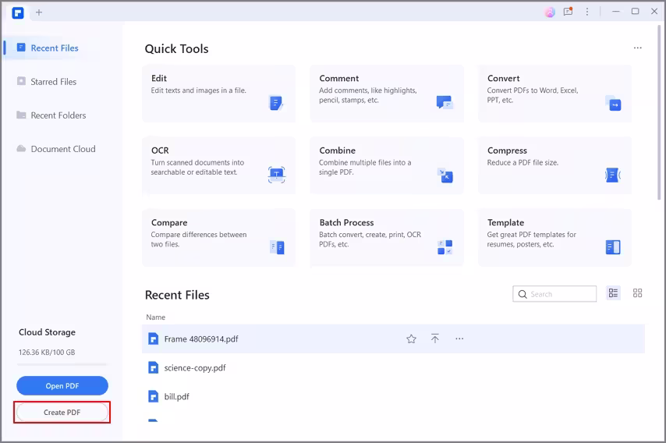Start the OCR tool

[x=218, y=165]
